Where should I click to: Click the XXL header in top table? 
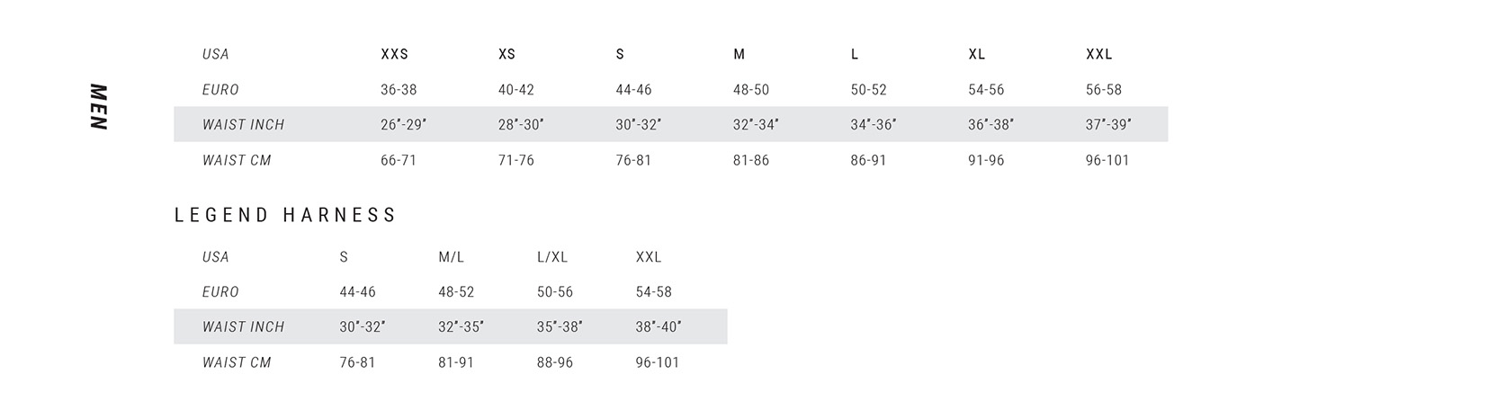1098,54
